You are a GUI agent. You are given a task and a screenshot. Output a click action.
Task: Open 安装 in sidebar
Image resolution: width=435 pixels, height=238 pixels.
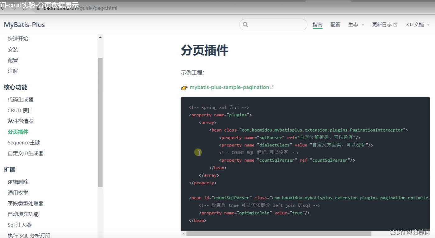[x=13, y=49]
